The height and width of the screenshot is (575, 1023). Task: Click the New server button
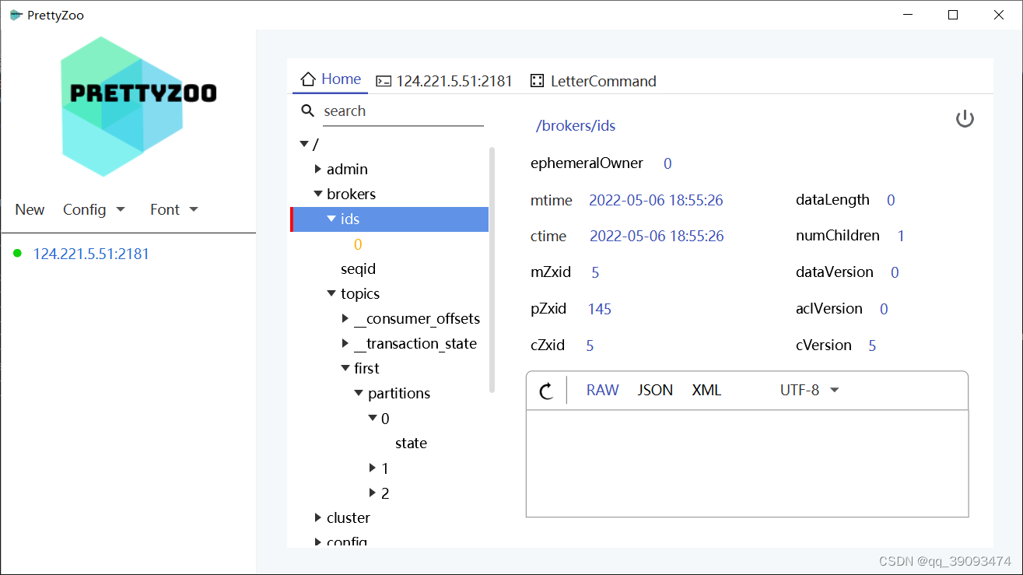point(30,209)
